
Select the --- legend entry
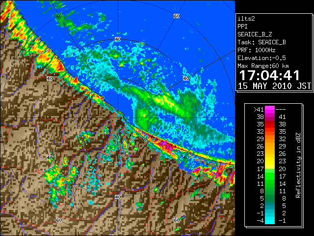(x=281, y=109)
